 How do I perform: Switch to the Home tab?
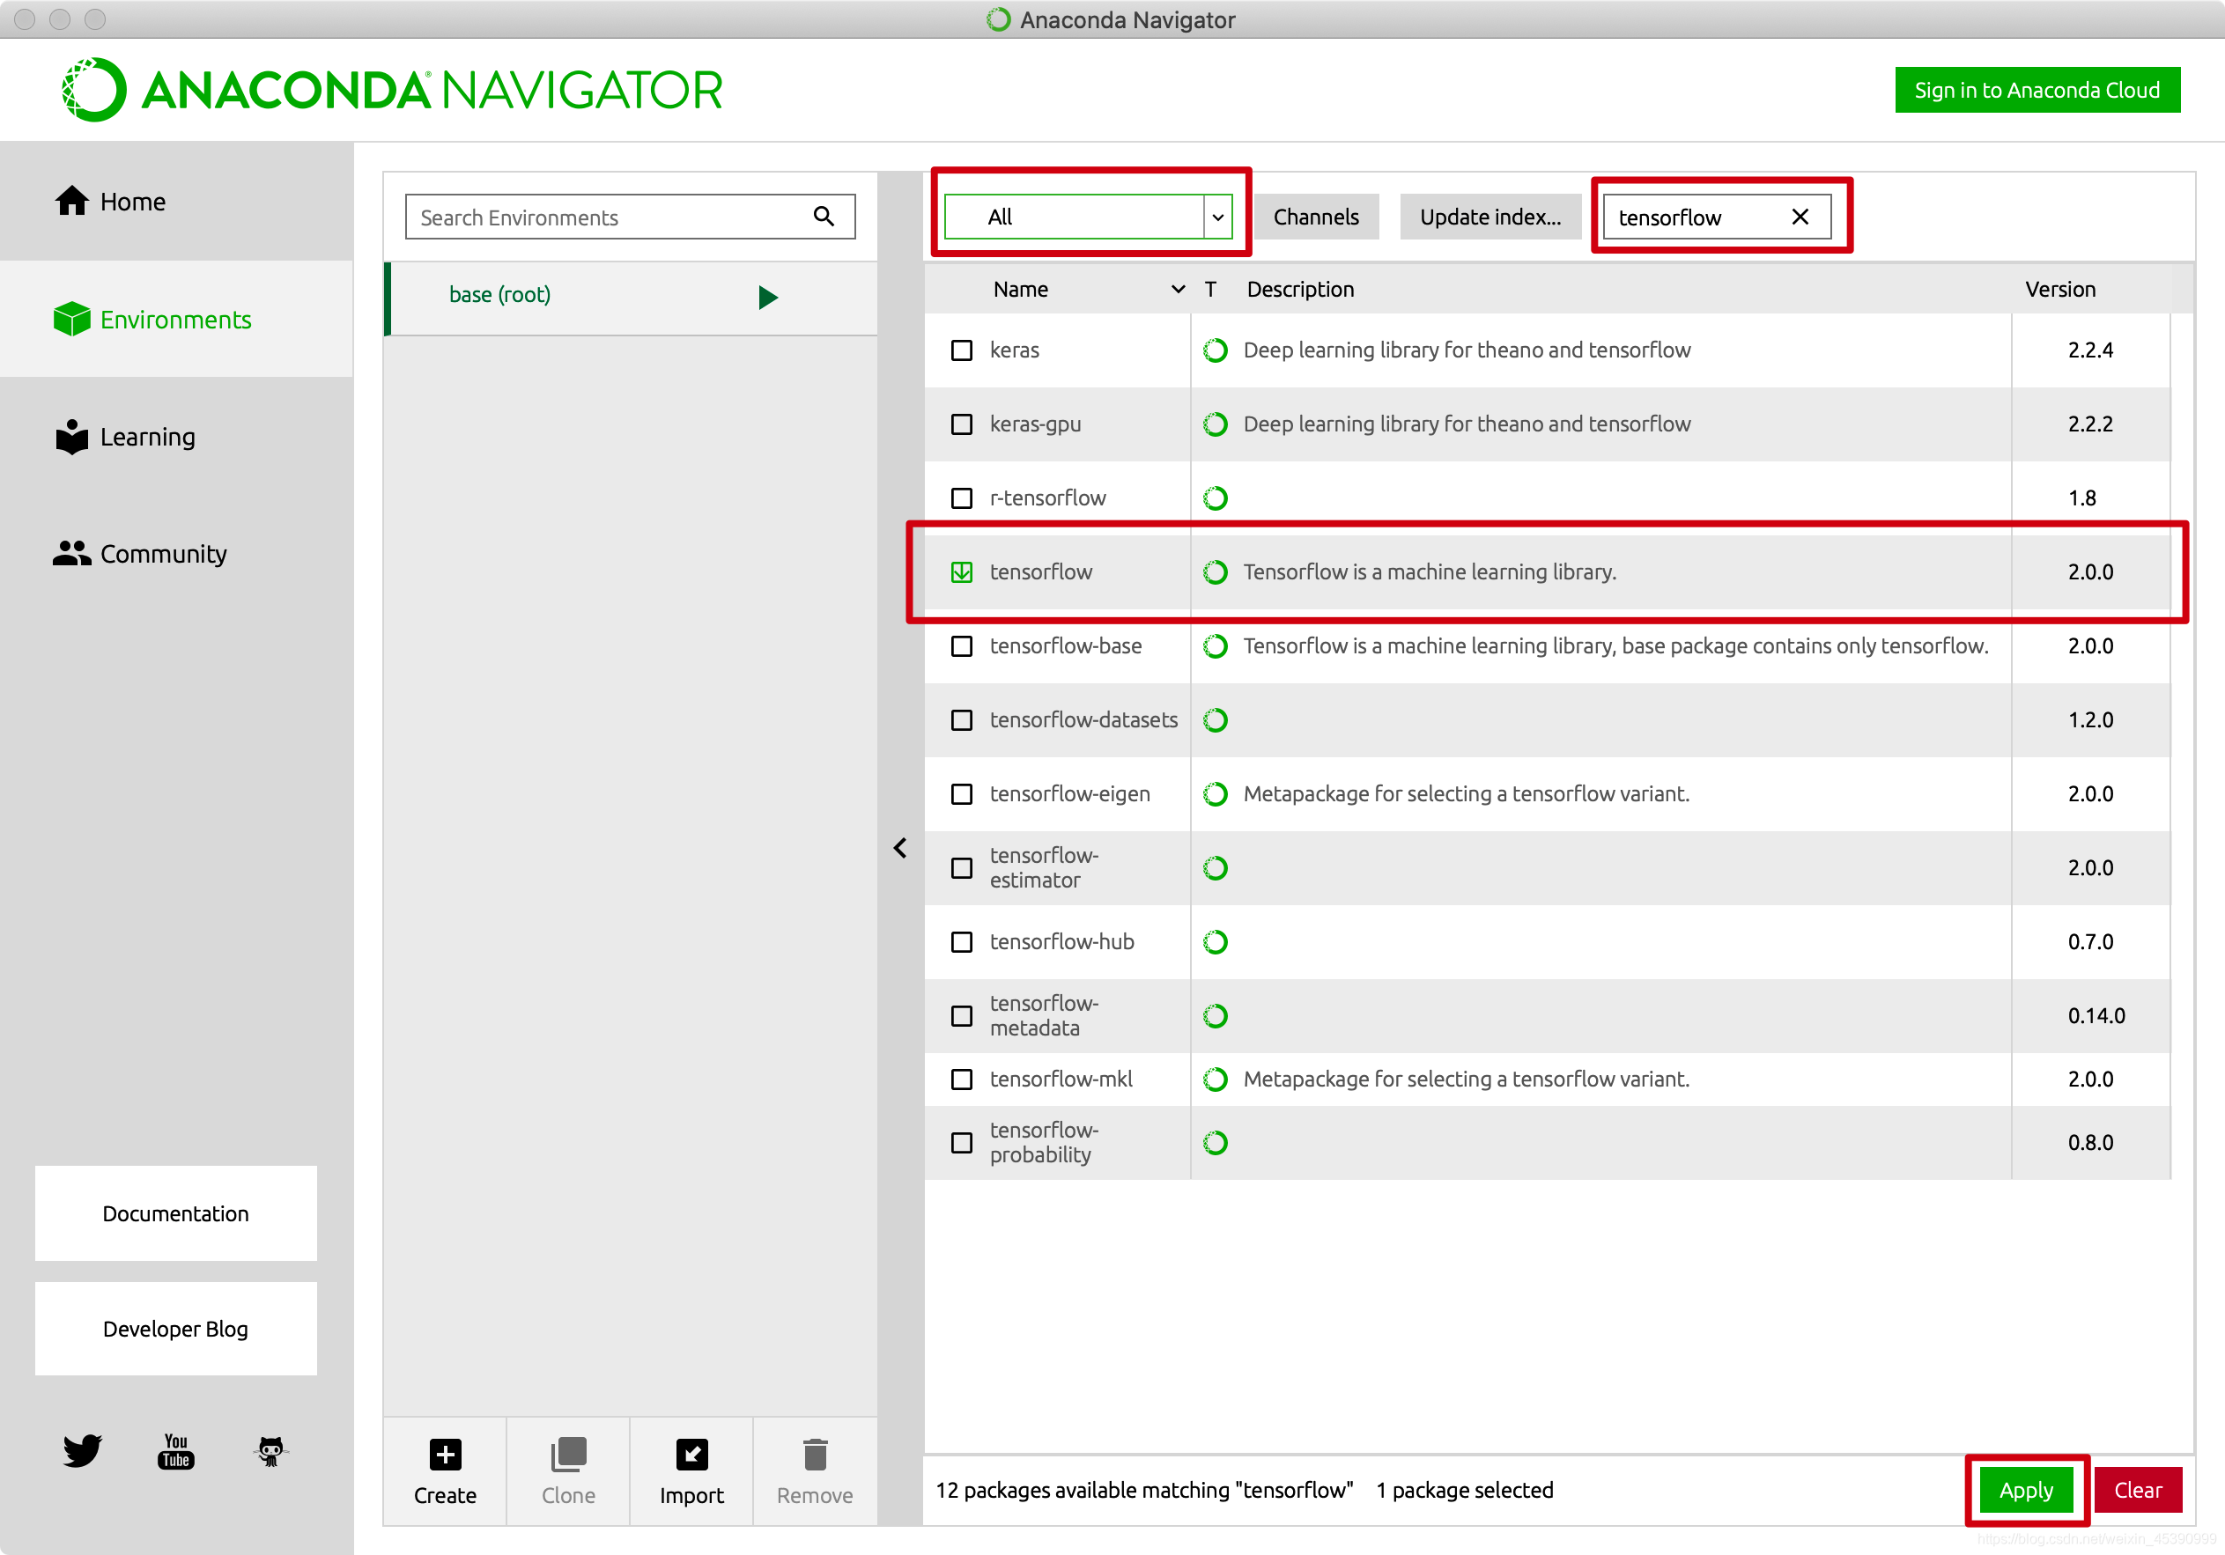click(133, 202)
